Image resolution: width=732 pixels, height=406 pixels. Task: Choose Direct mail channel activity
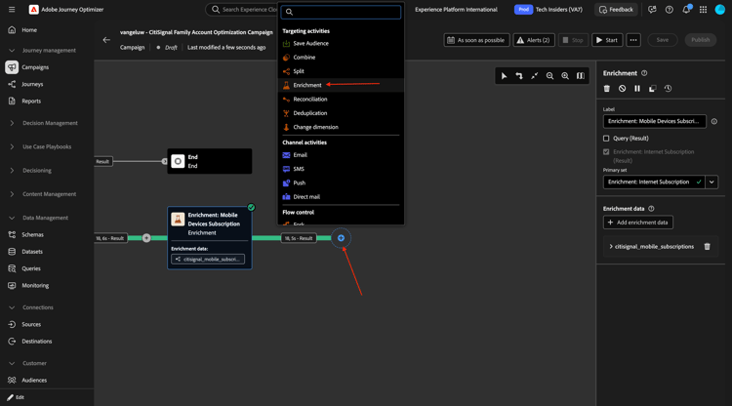coord(341,197)
